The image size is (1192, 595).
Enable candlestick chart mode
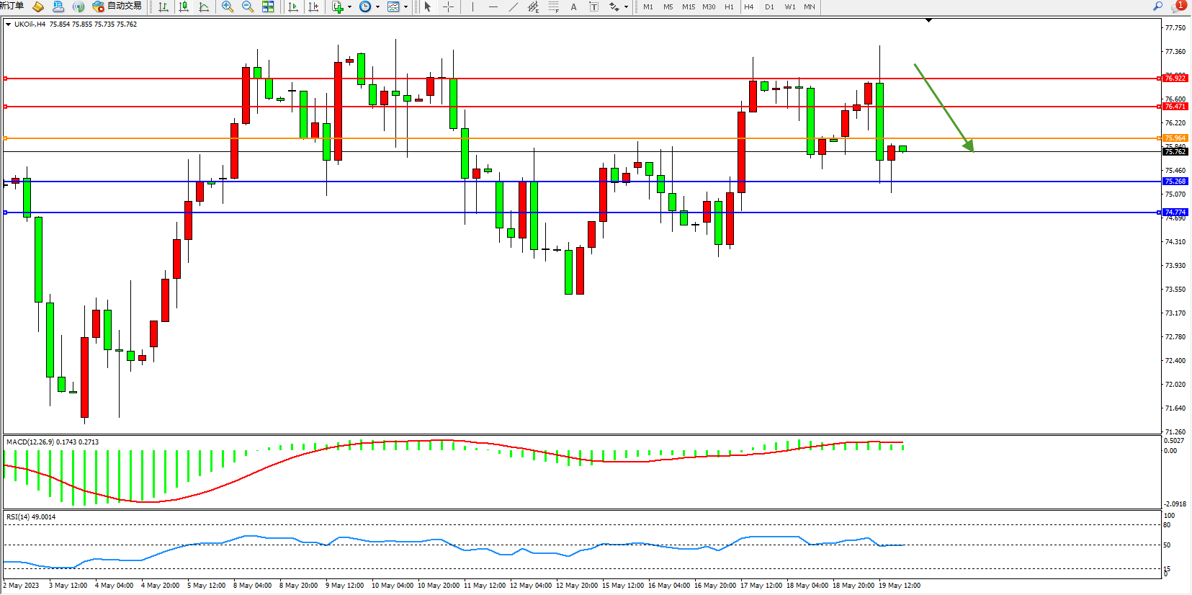184,6
